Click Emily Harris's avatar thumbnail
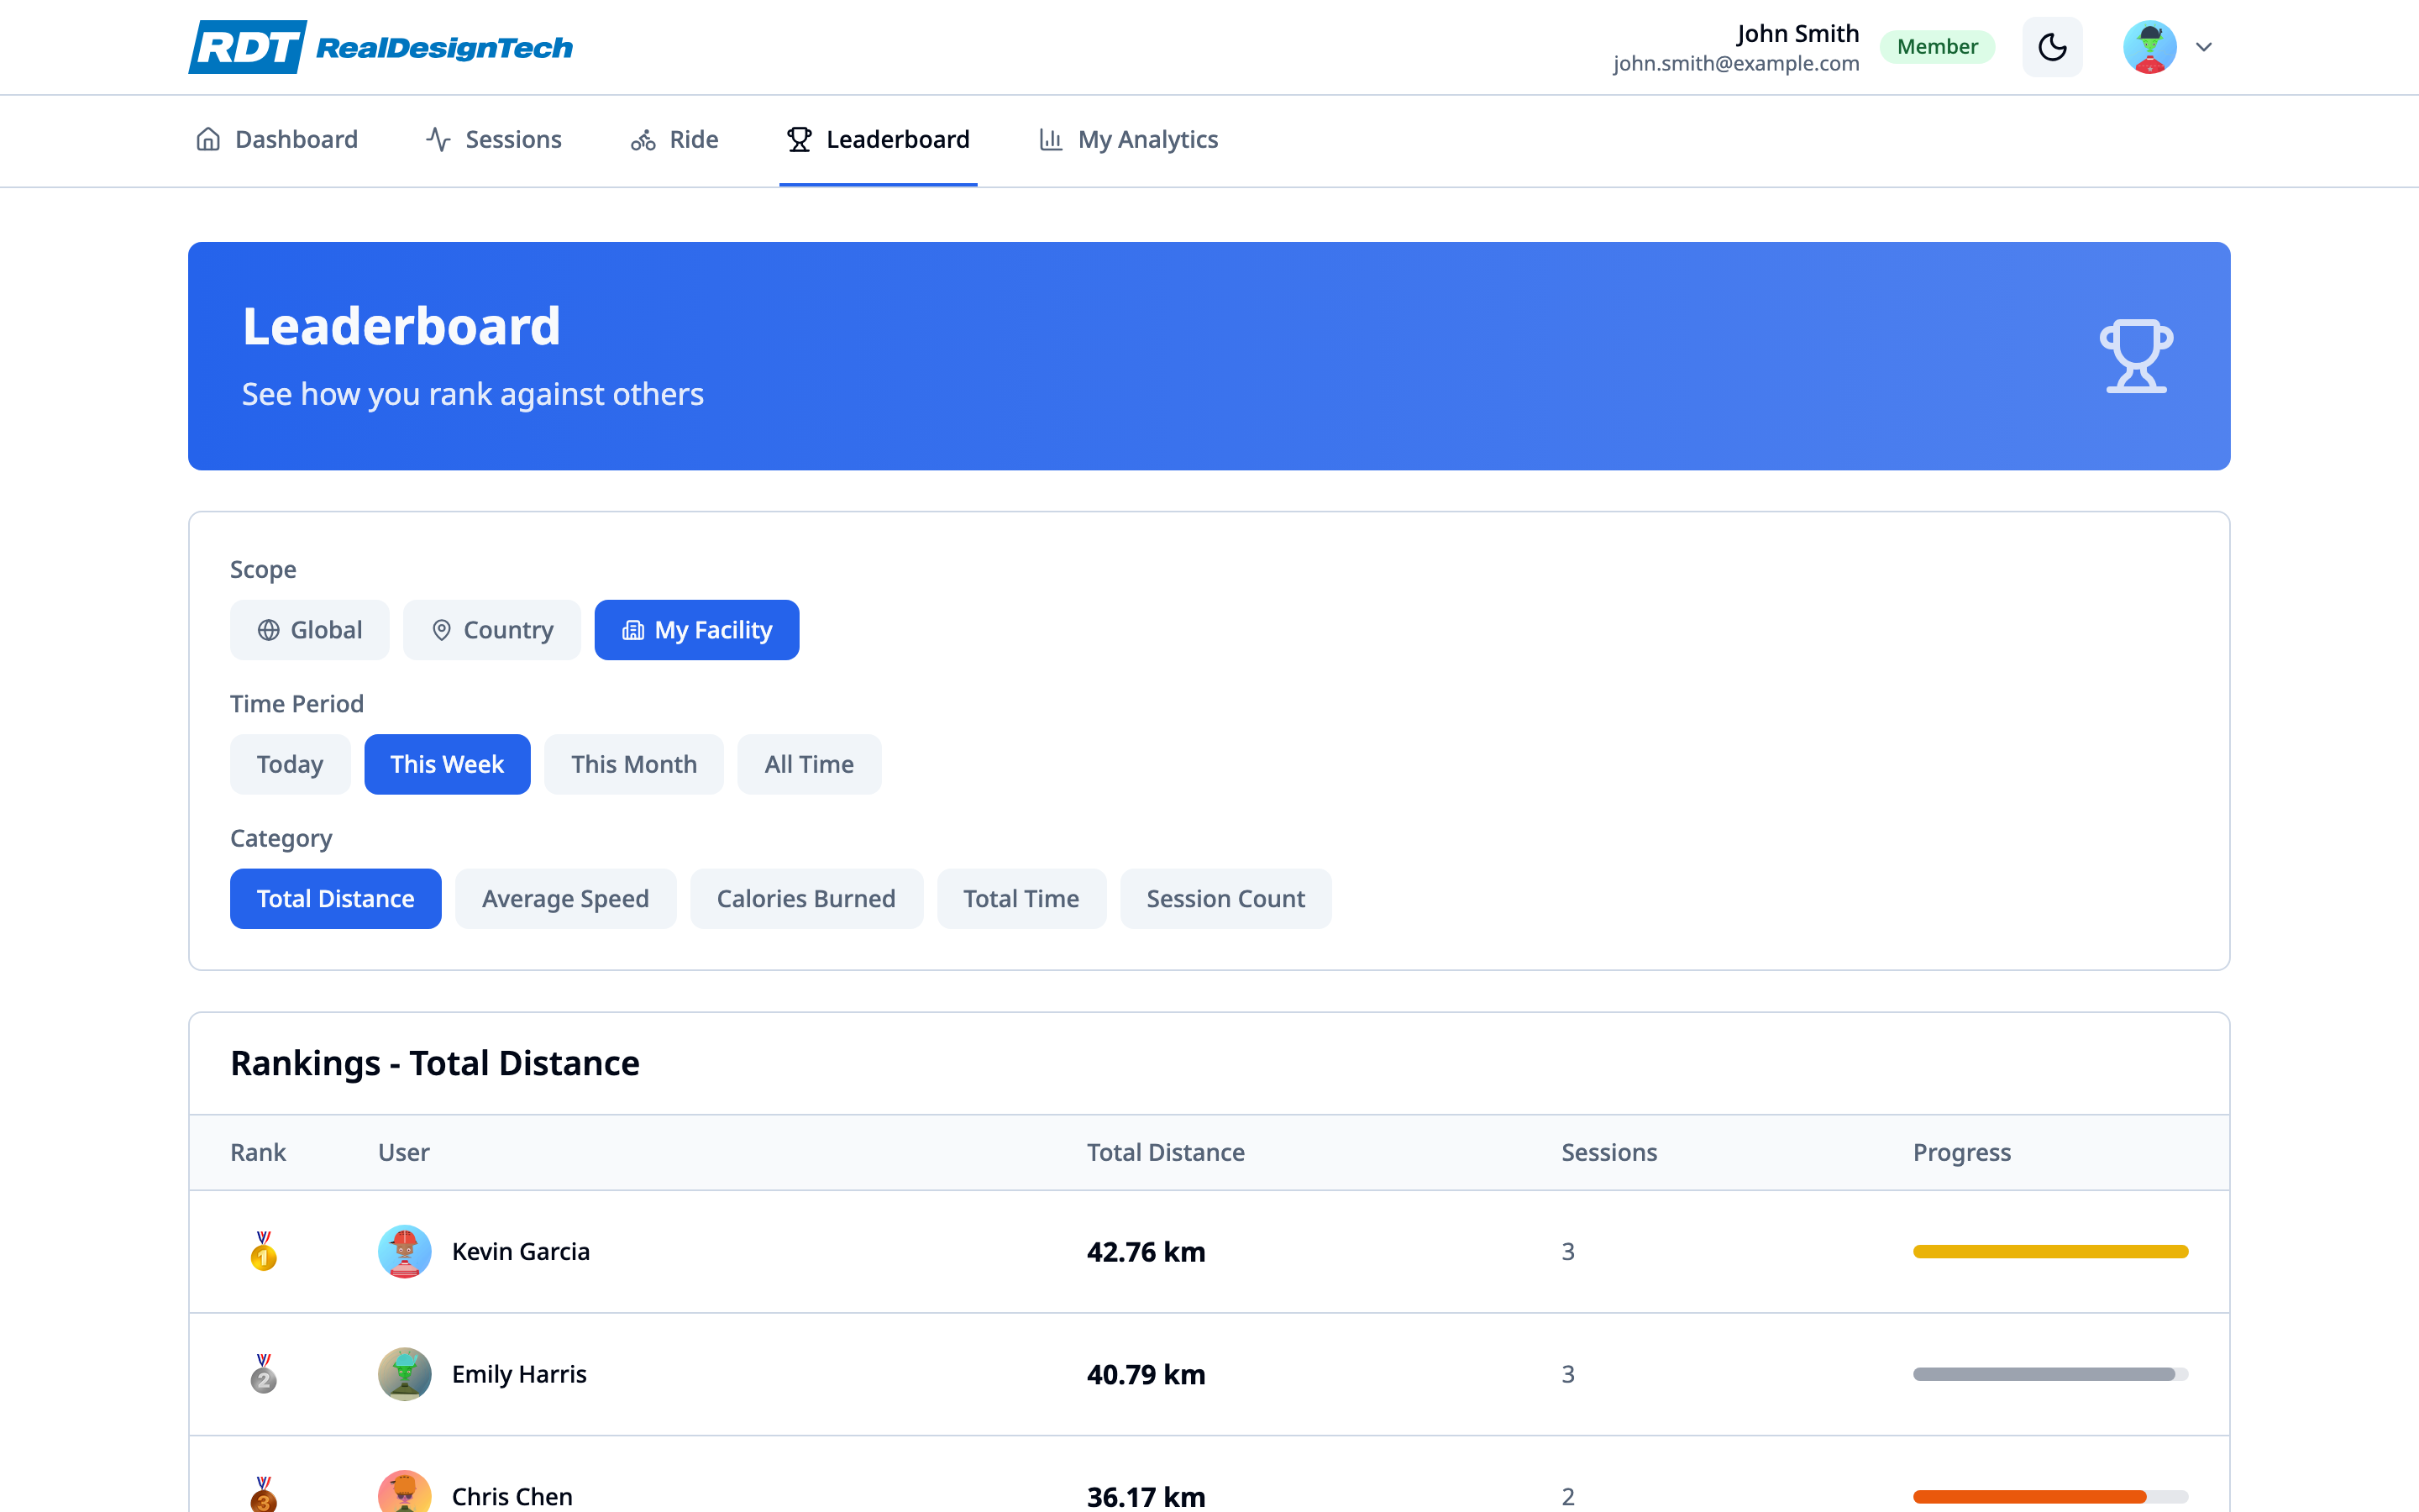2419x1512 pixels. point(405,1373)
